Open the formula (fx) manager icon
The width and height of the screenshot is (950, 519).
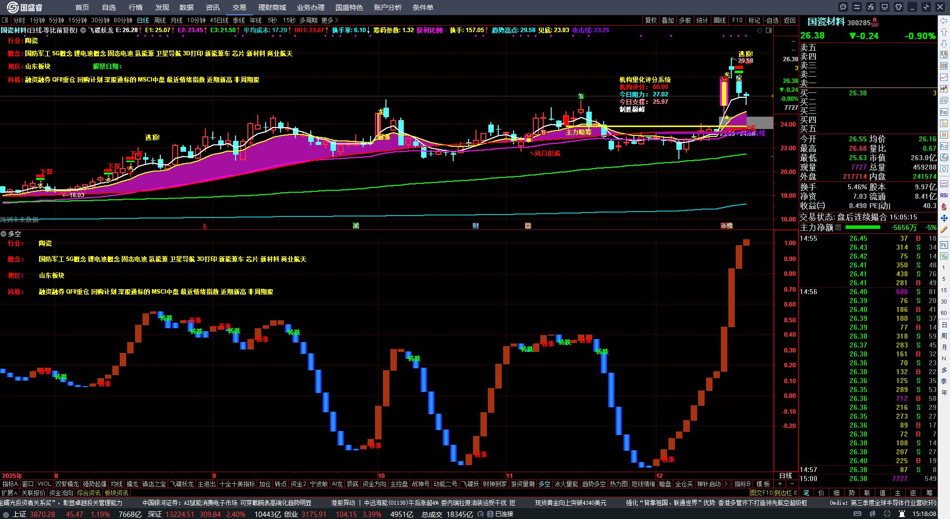(871, 7)
